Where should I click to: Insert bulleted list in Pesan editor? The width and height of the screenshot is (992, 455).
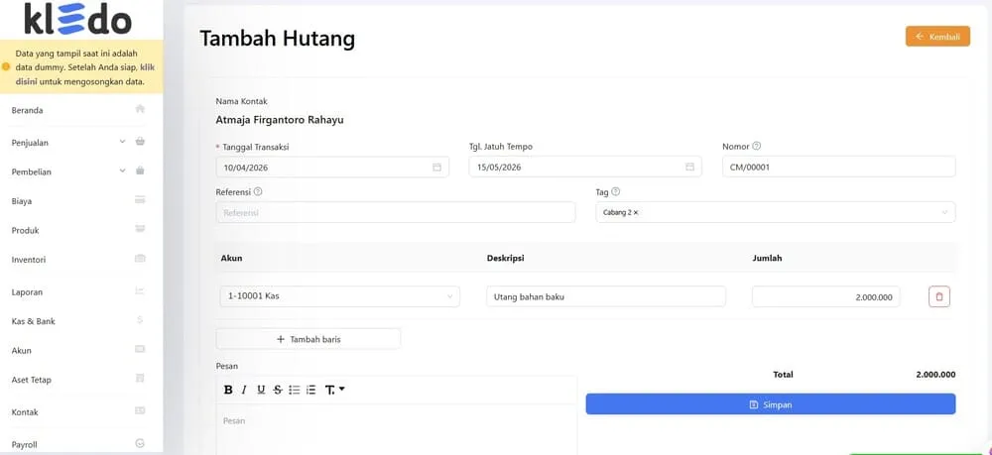point(295,390)
